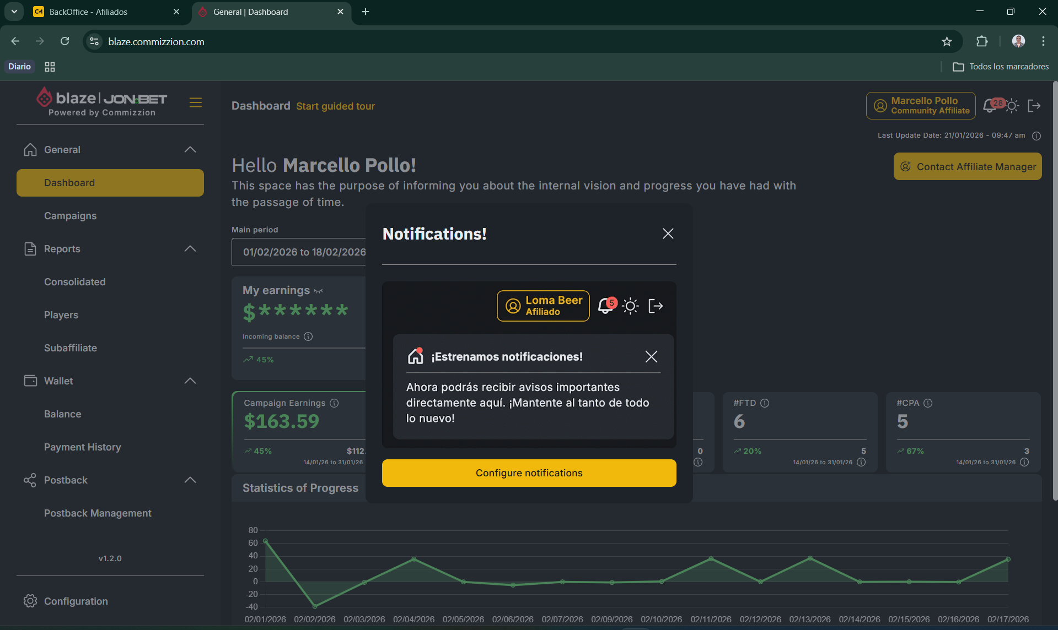Viewport: 1058px width, 630px height.
Task: Click the Main period date range field
Action: point(303,252)
